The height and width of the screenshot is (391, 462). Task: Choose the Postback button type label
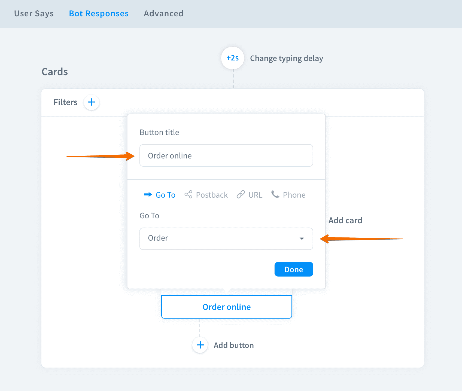[x=212, y=195]
